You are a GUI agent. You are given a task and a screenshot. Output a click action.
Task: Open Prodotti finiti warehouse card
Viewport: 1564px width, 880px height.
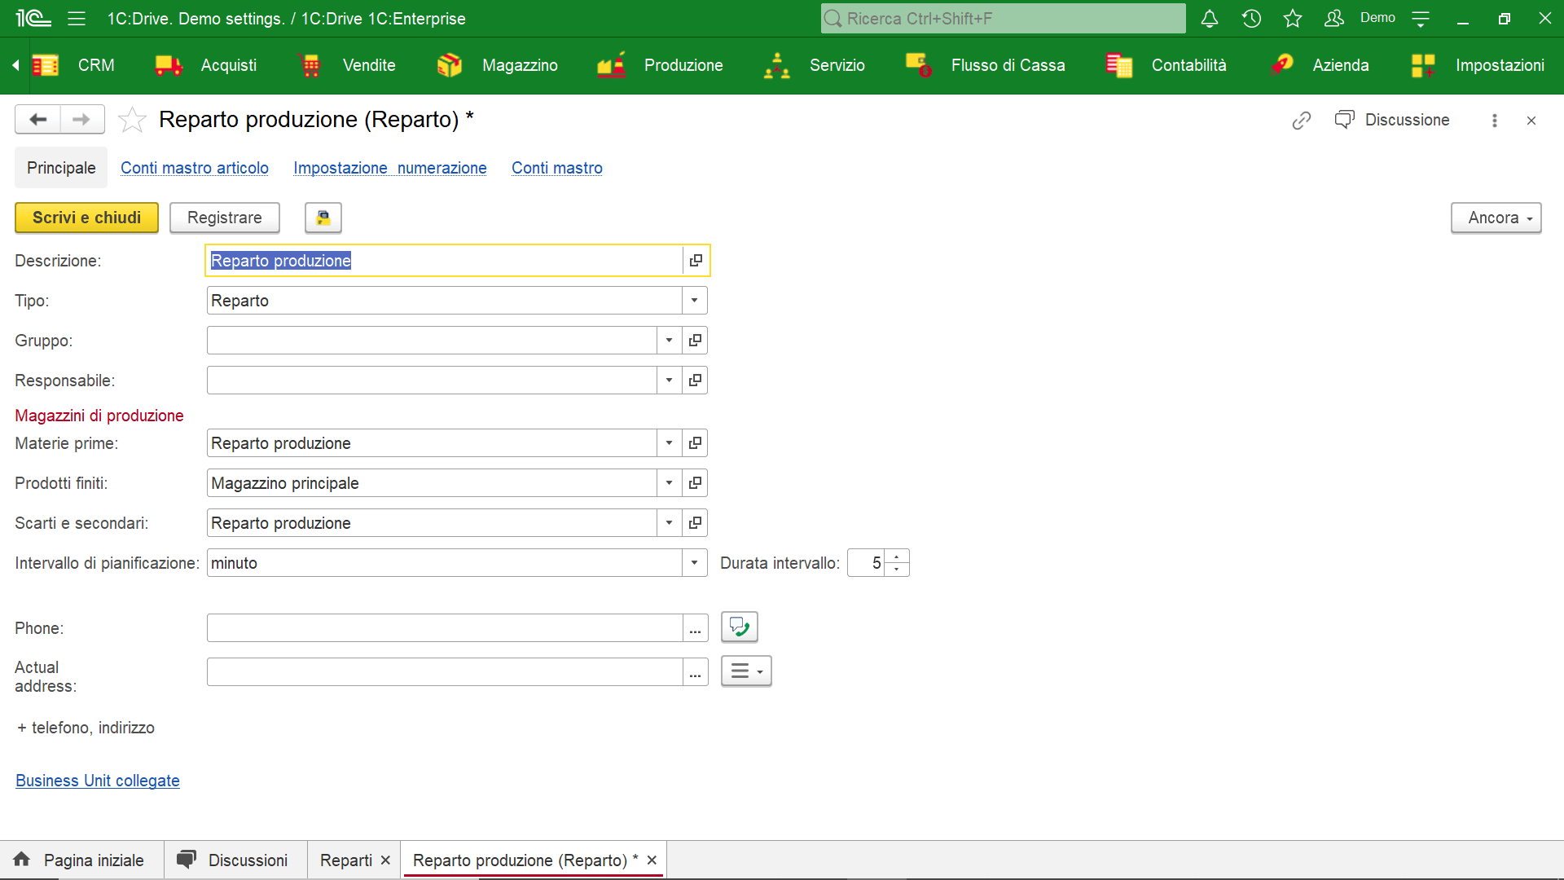695,483
